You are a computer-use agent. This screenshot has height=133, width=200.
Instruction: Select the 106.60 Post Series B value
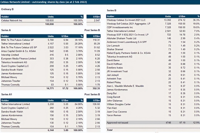(96, 104)
